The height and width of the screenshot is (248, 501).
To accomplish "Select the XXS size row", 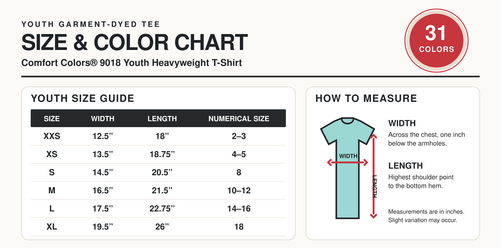I will tap(158, 136).
